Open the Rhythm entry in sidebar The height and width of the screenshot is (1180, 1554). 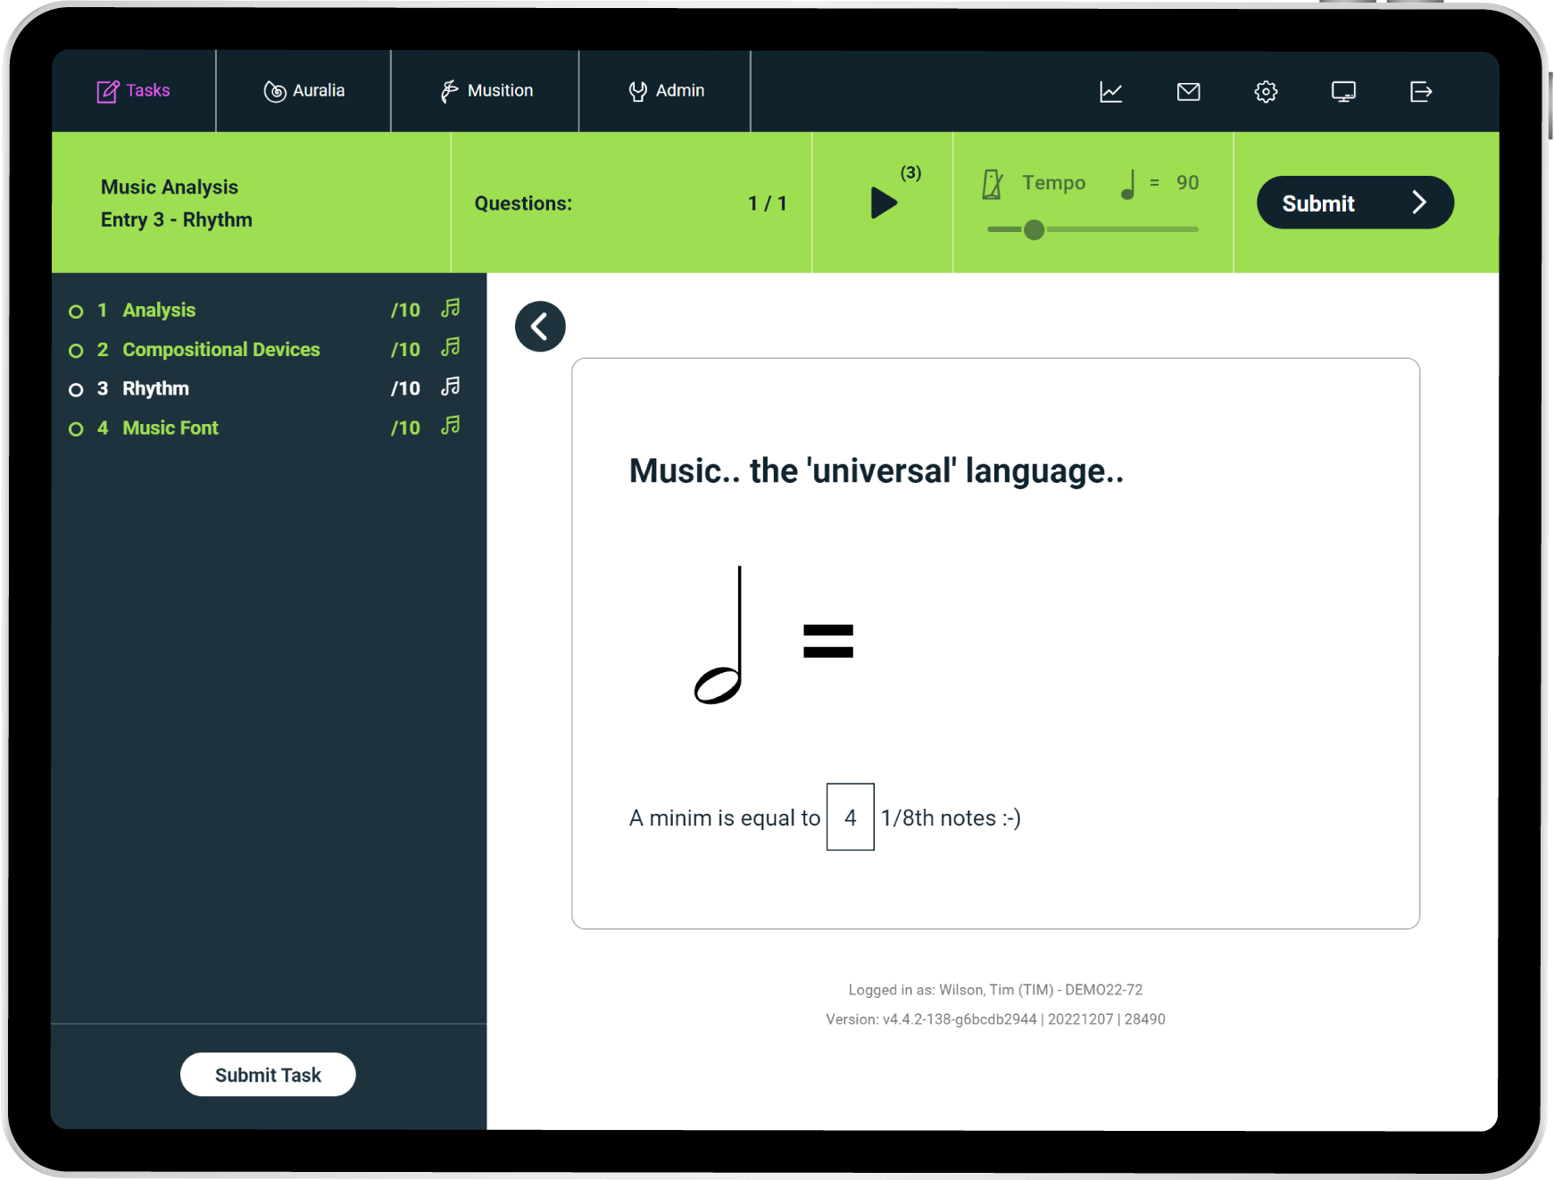[155, 388]
